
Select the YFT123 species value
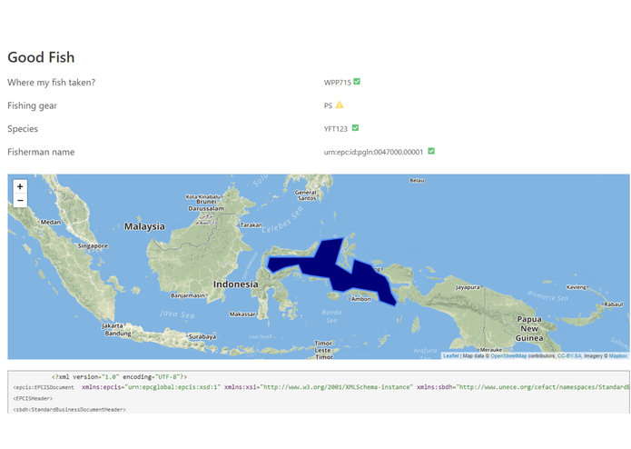(x=336, y=129)
